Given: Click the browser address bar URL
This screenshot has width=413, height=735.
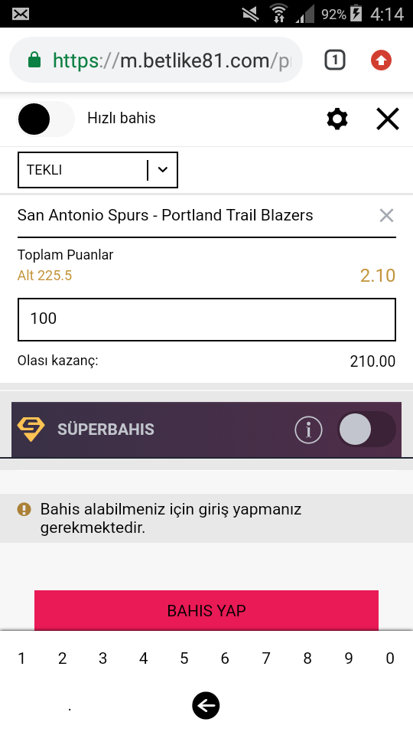Looking at the screenshot, I should pyautogui.click(x=171, y=61).
